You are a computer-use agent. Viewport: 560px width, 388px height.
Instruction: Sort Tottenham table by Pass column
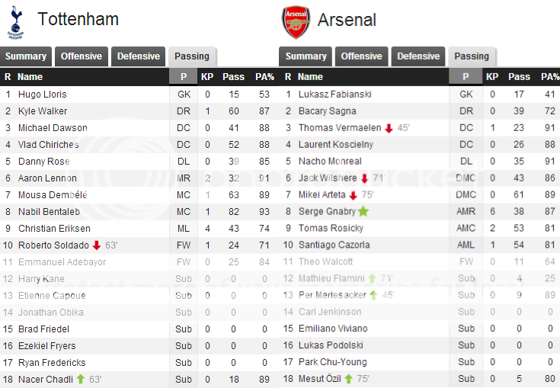233,77
